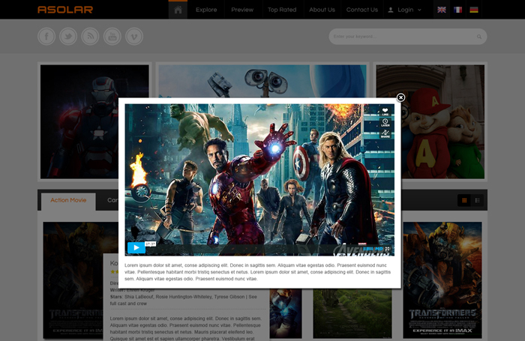Open the Wall-E slider thumbnail
This screenshot has height=341, width=525.
click(262, 81)
